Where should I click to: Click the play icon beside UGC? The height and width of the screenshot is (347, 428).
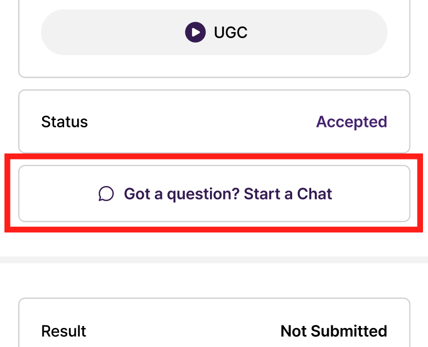point(195,33)
